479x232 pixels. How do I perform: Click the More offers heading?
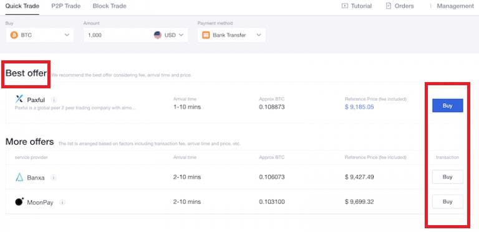[x=30, y=142]
